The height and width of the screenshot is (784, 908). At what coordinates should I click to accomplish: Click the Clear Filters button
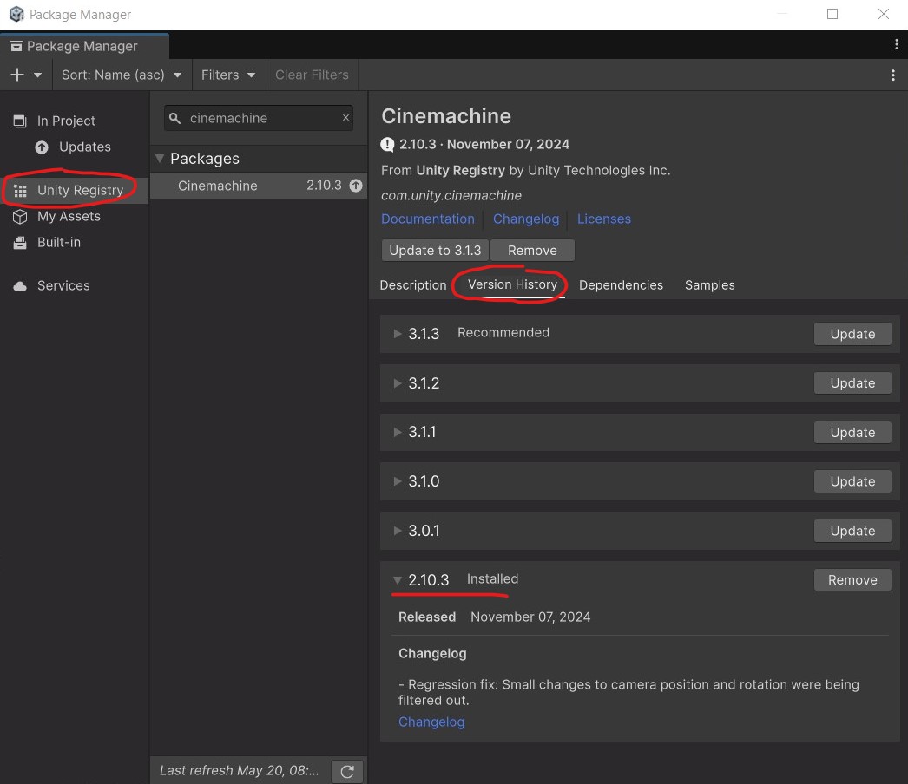312,75
